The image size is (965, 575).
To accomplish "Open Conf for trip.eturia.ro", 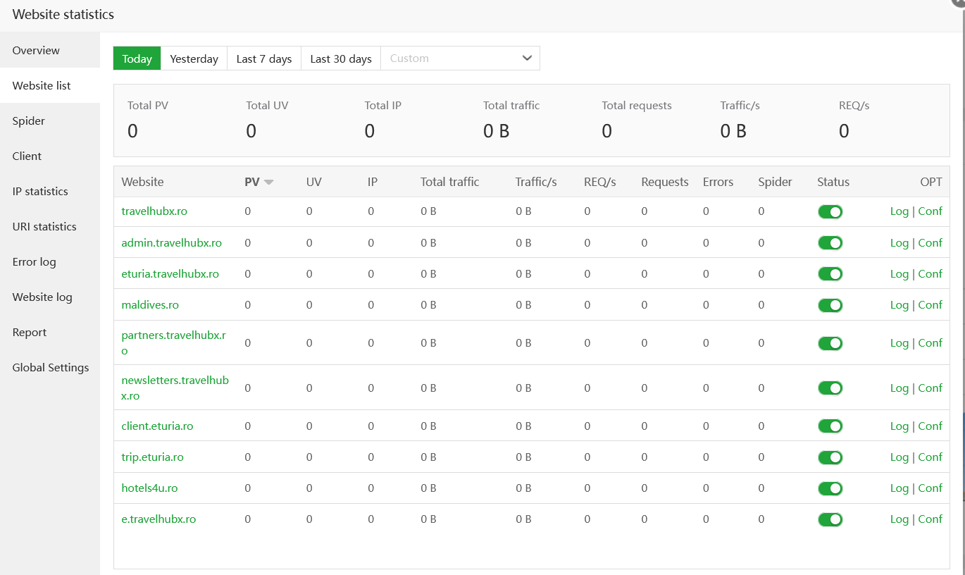I will tap(930, 457).
